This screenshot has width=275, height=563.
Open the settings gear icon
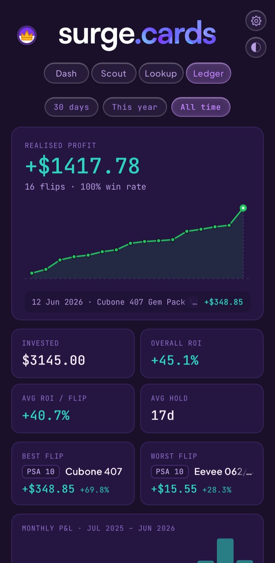pos(256,21)
